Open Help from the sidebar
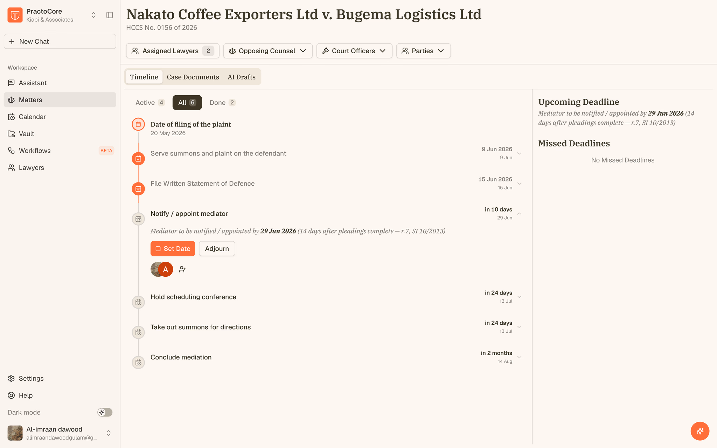717x448 pixels. 60,395
